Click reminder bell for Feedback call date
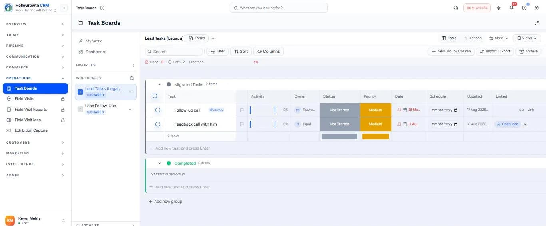The width and height of the screenshot is (546, 226). coord(399,124)
